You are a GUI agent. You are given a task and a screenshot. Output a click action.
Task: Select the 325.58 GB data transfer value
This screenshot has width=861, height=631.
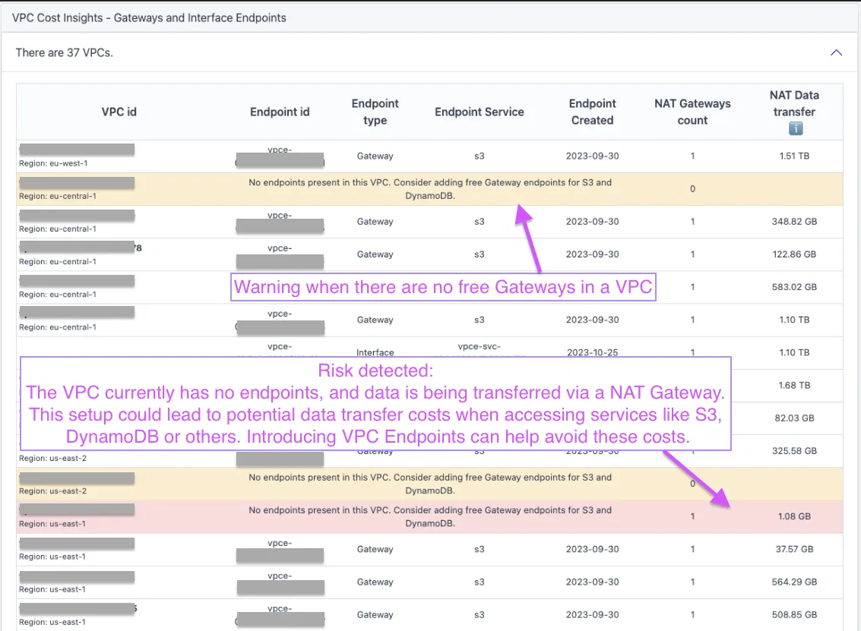click(x=795, y=451)
